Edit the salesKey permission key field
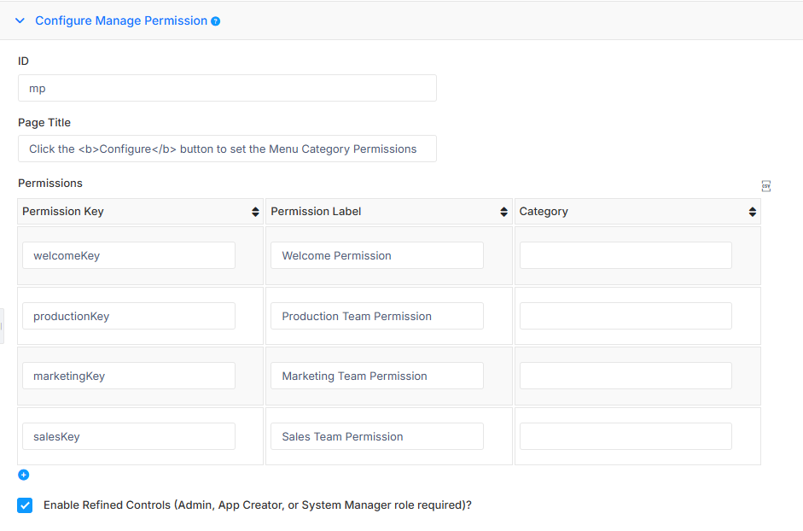The height and width of the screenshot is (531, 803). pos(129,436)
